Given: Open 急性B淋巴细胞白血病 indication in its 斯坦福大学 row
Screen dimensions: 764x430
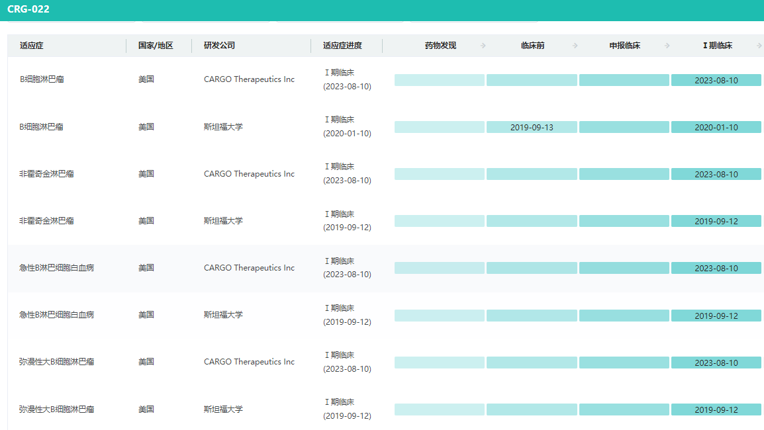Looking at the screenshot, I should click(x=56, y=315).
